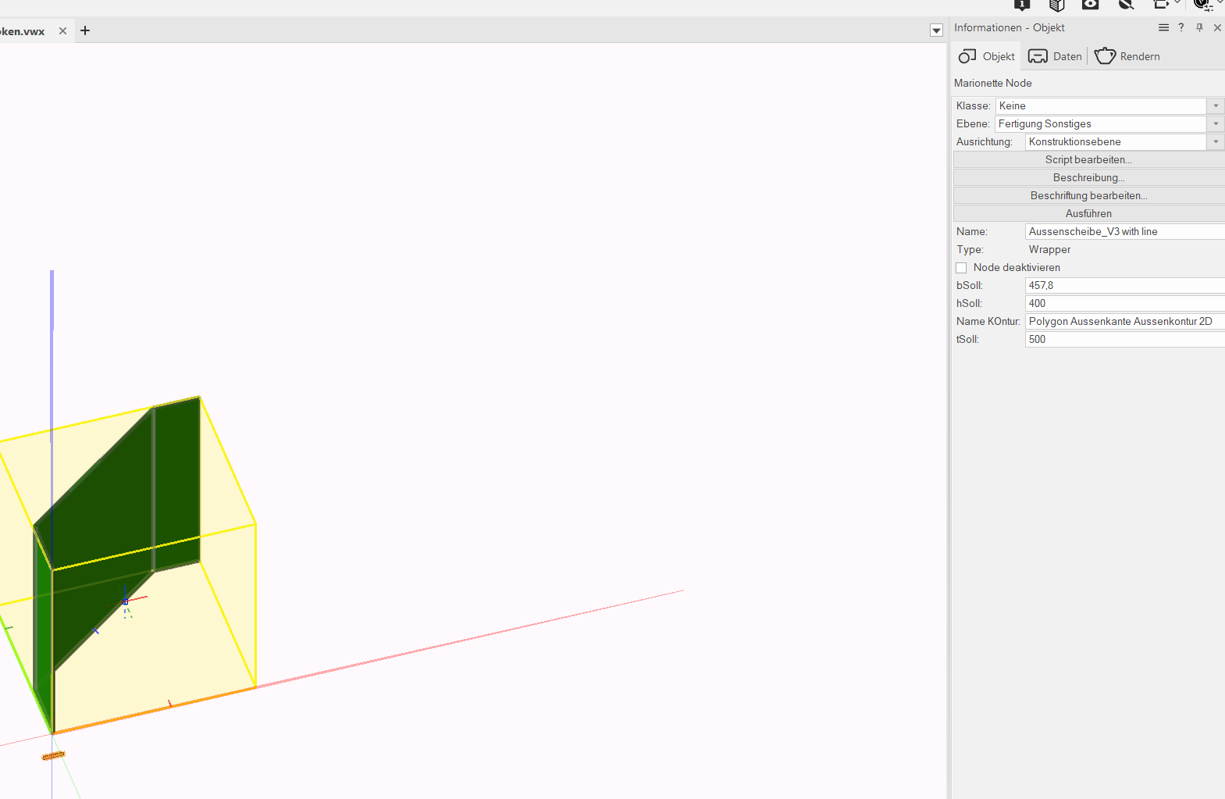1225x799 pixels.
Task: Click the numbered marker icon in top toolbar
Action: click(x=1022, y=5)
